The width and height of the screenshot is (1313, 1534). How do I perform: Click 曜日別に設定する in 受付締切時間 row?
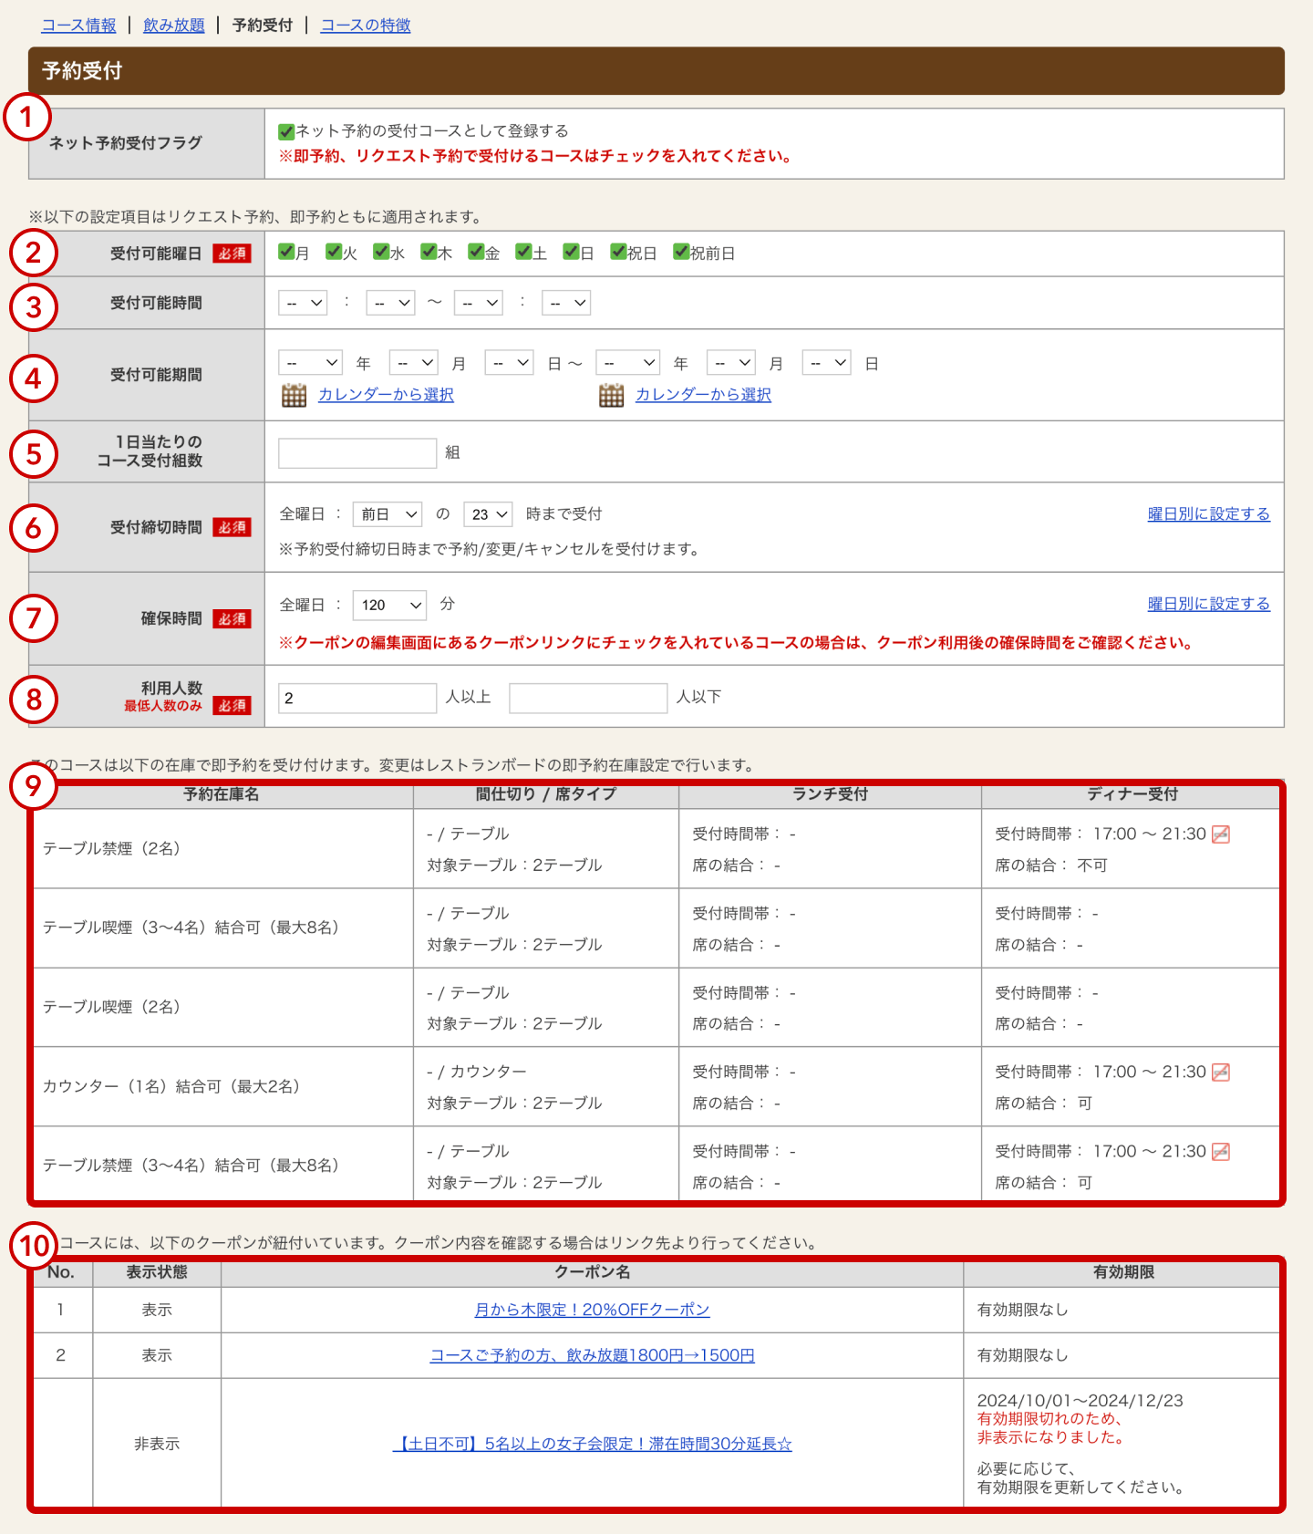[1208, 514]
